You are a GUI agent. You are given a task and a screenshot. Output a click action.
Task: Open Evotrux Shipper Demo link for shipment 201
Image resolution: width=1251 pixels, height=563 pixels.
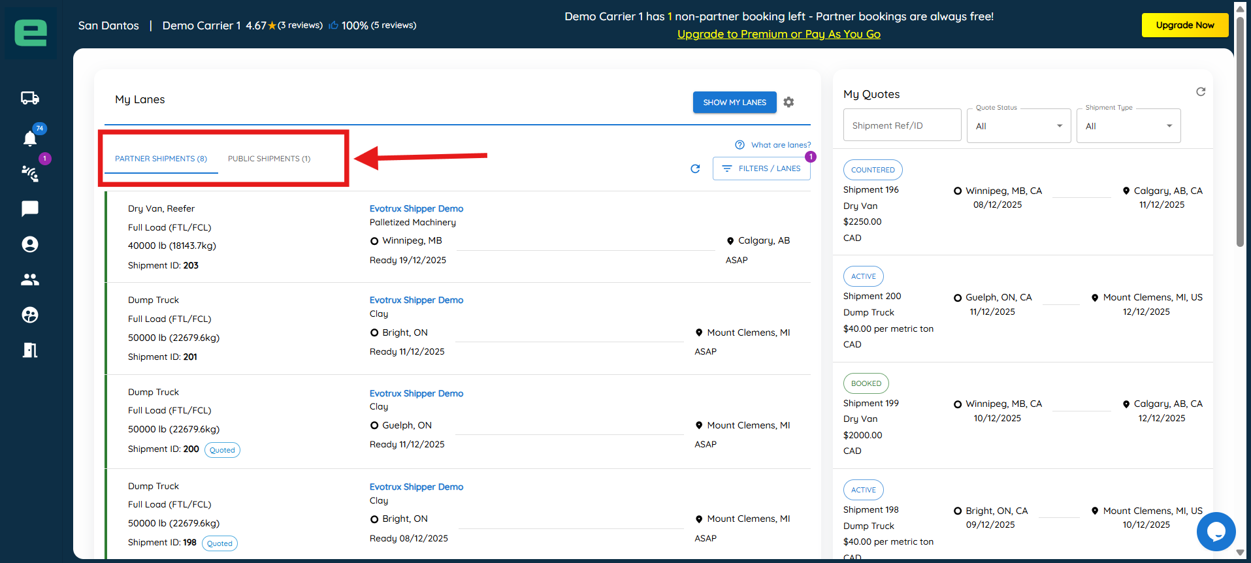click(416, 300)
